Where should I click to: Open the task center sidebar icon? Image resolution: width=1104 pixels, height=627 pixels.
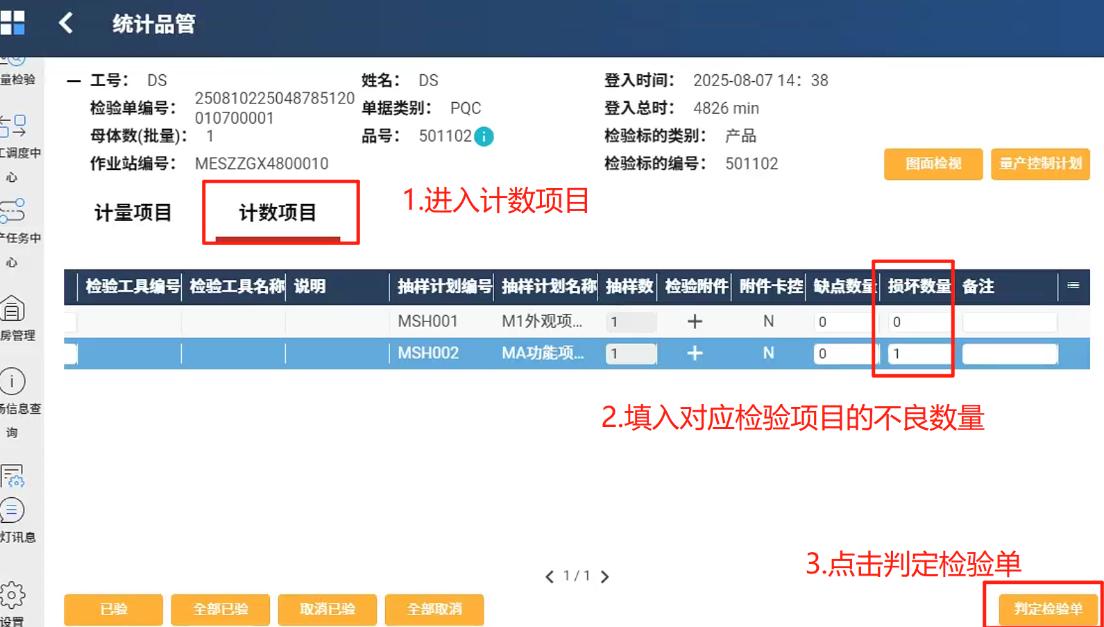pos(12,210)
